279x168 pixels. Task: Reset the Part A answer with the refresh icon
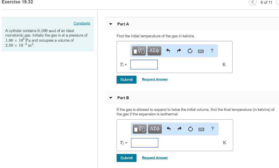pyautogui.click(x=190, y=51)
